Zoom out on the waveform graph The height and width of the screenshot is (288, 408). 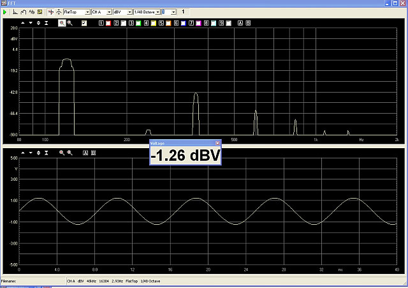click(x=70, y=153)
